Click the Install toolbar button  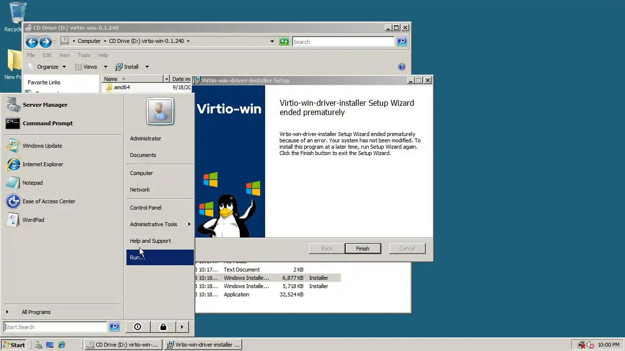pyautogui.click(x=127, y=67)
